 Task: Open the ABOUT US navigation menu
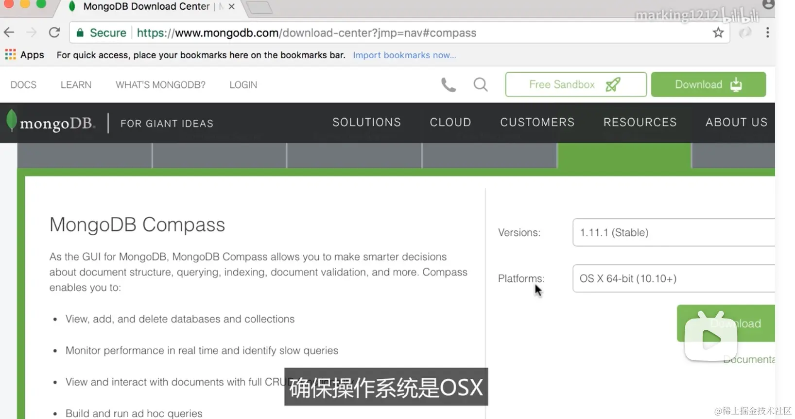tap(736, 122)
